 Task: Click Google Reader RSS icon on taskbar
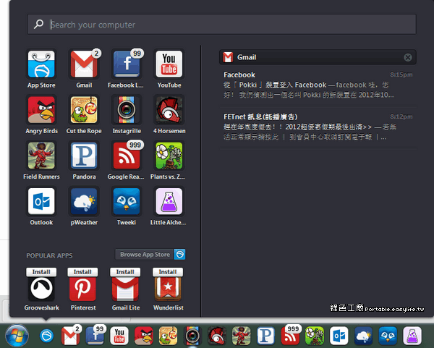(x=291, y=336)
